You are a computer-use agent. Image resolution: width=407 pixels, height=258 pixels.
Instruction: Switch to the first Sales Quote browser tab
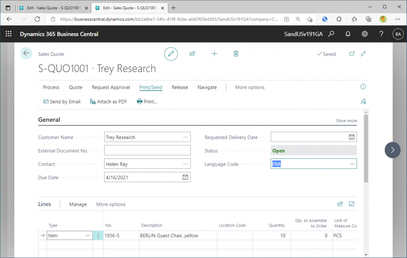click(x=54, y=8)
